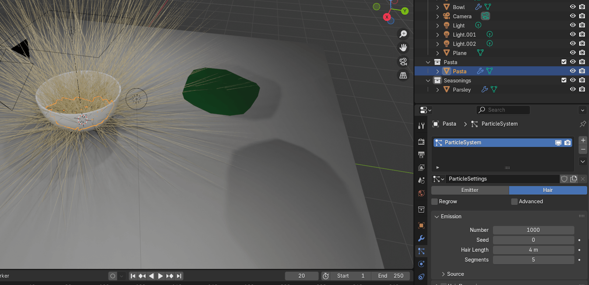The height and width of the screenshot is (285, 589).
Task: Uncheck the Seasonings collection checkbox
Action: click(x=564, y=80)
